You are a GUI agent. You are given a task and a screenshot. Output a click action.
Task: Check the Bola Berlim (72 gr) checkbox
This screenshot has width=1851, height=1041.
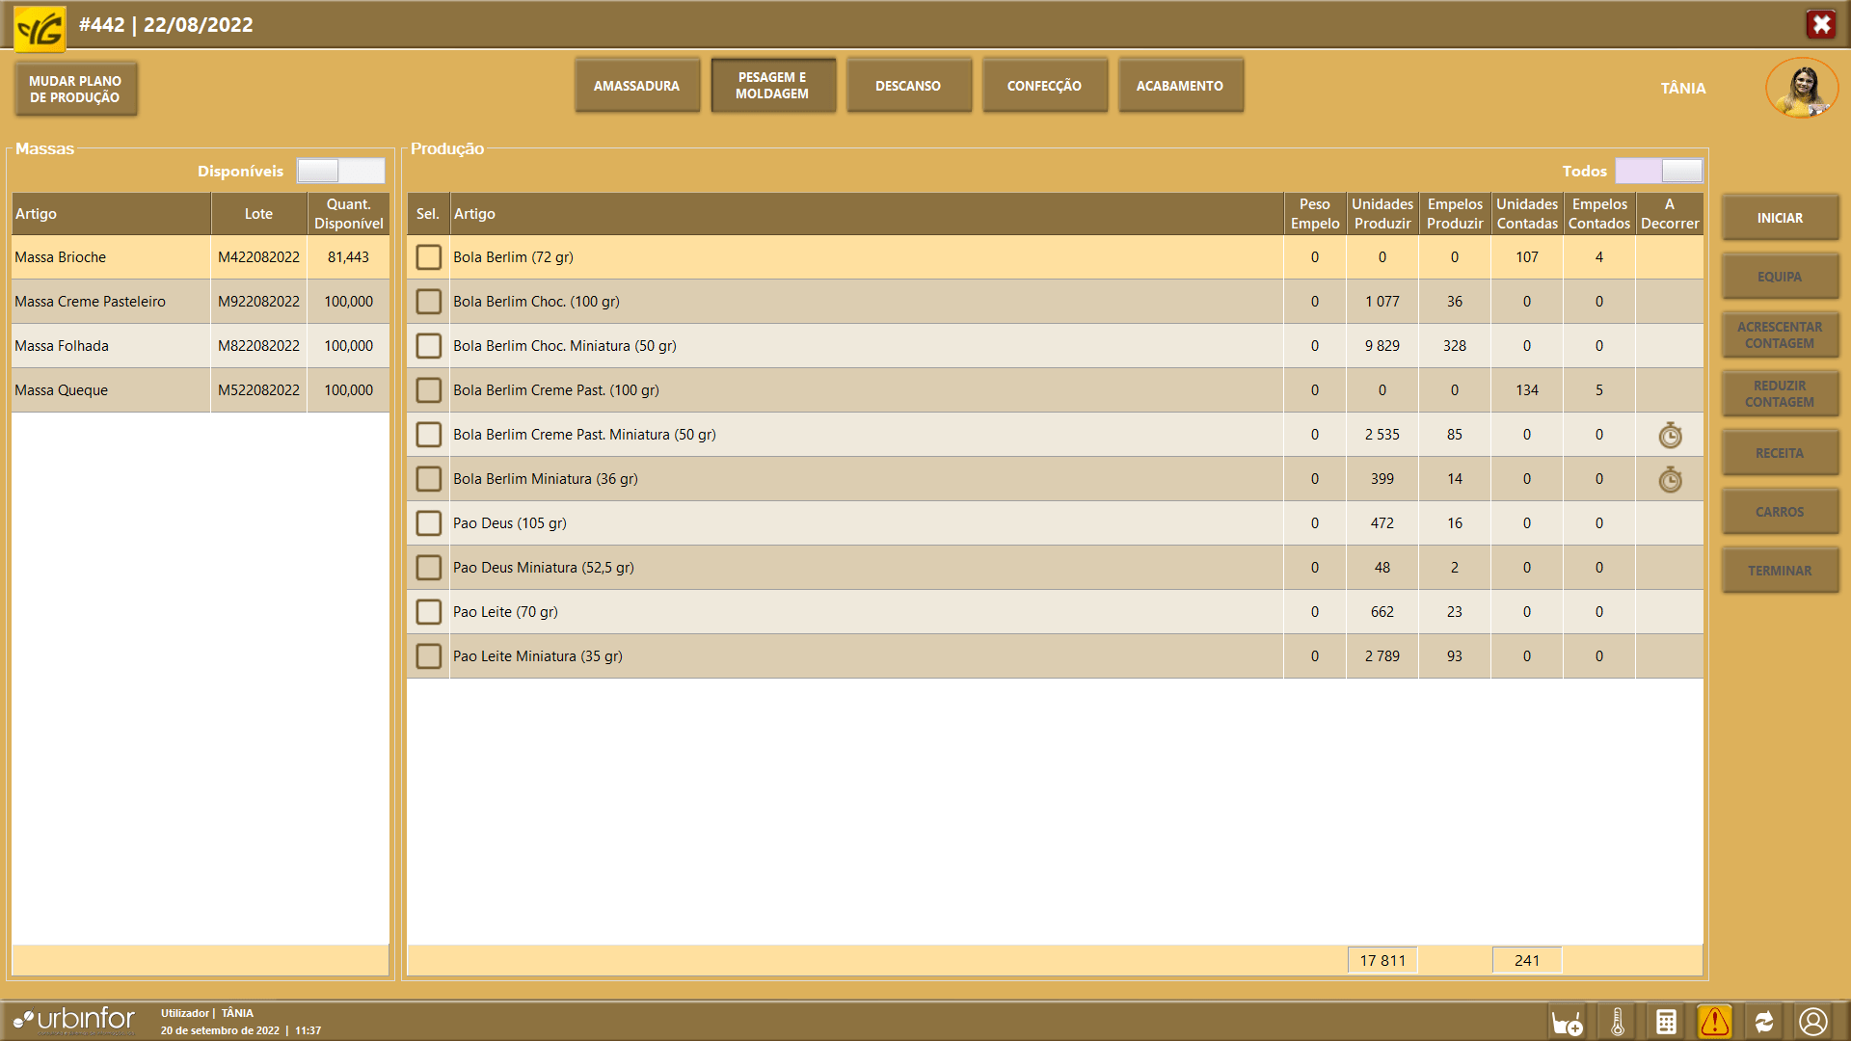(428, 257)
